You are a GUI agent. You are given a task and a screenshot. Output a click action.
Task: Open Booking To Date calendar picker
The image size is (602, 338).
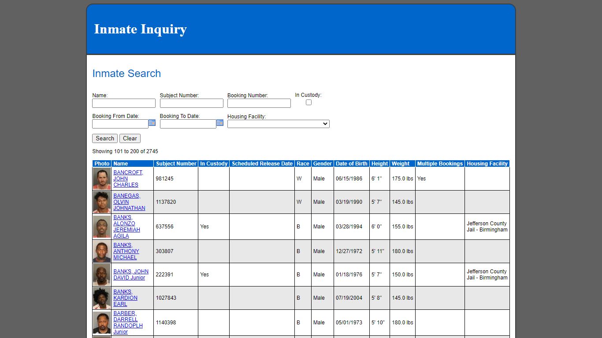220,123
